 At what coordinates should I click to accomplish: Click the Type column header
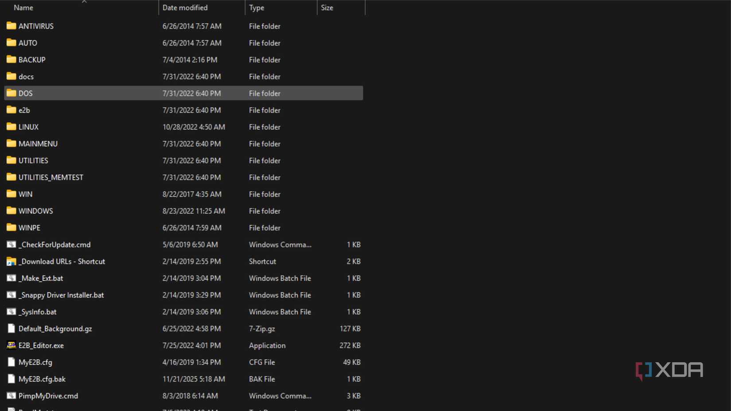[257, 8]
